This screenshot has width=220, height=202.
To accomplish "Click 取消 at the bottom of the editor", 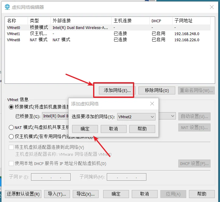I will coord(145,194).
